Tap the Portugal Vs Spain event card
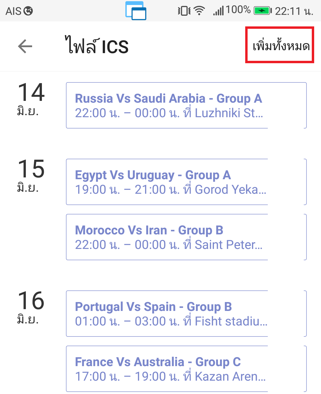 tap(186, 314)
